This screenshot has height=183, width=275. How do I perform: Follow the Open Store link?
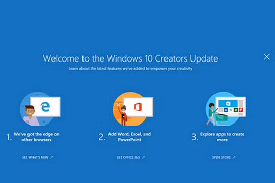click(x=224, y=157)
